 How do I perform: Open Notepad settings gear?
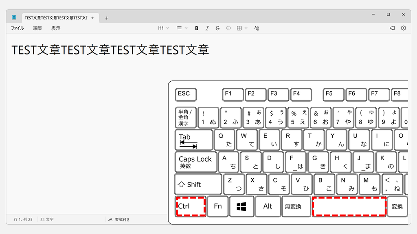404,28
